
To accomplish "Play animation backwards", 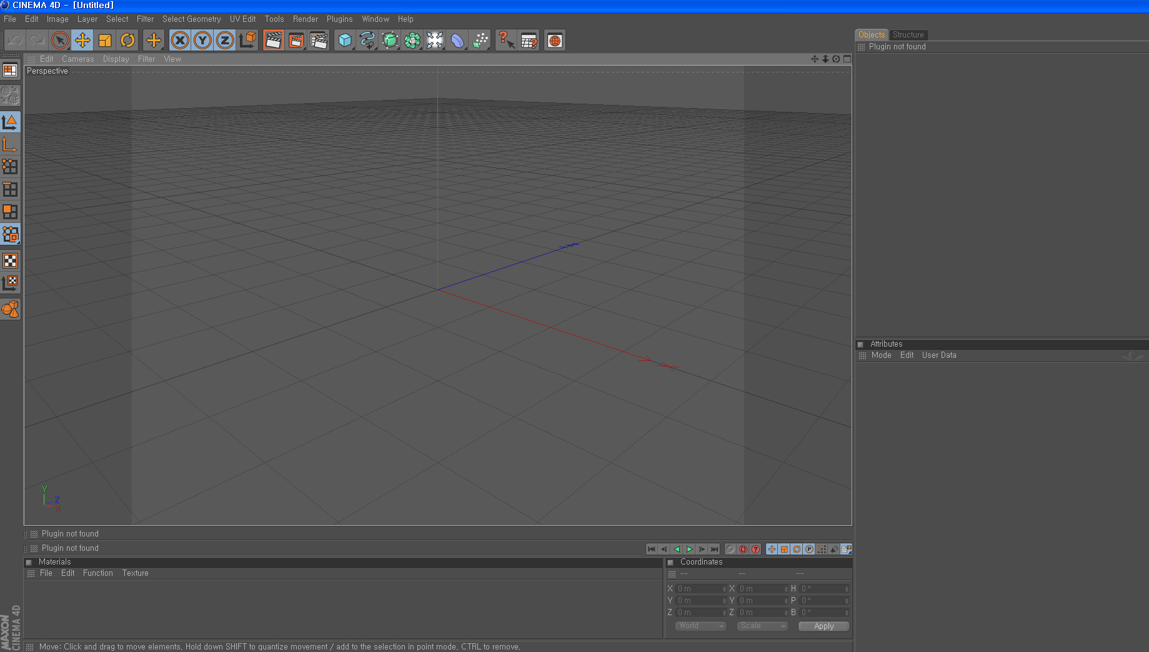I will tap(677, 549).
